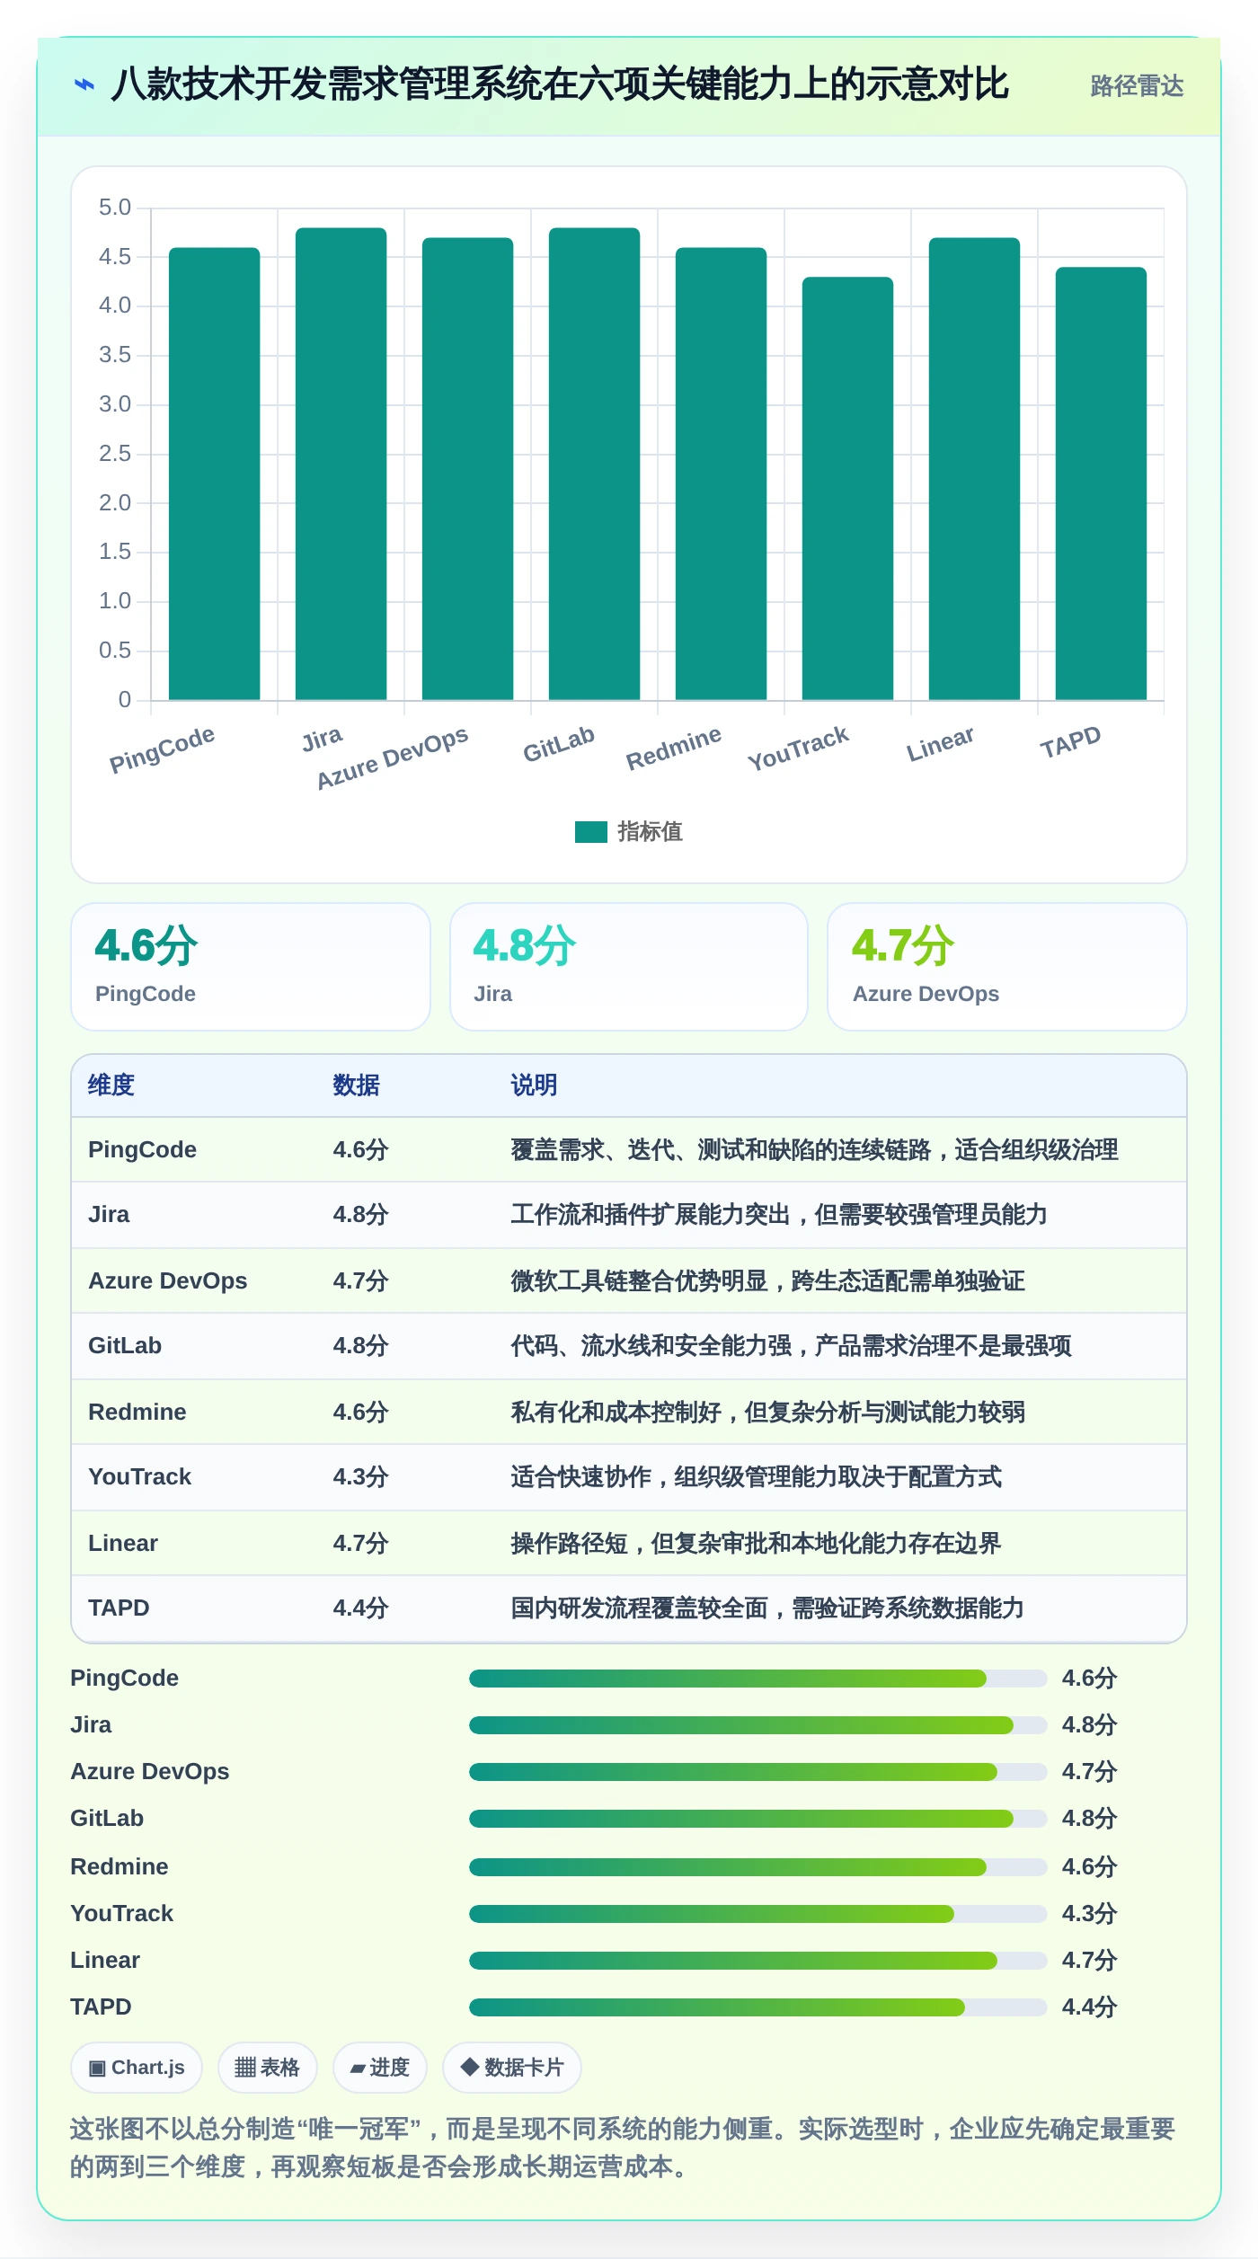Click the Chart.js tag chip

coord(137,2068)
